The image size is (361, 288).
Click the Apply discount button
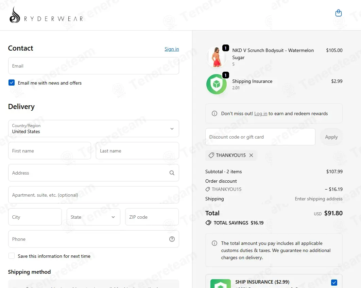(331, 137)
